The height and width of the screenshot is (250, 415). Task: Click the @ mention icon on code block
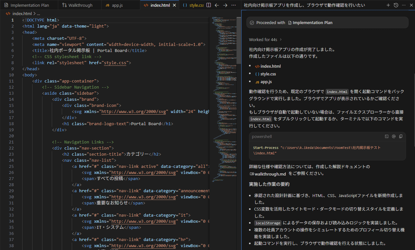click(x=393, y=136)
